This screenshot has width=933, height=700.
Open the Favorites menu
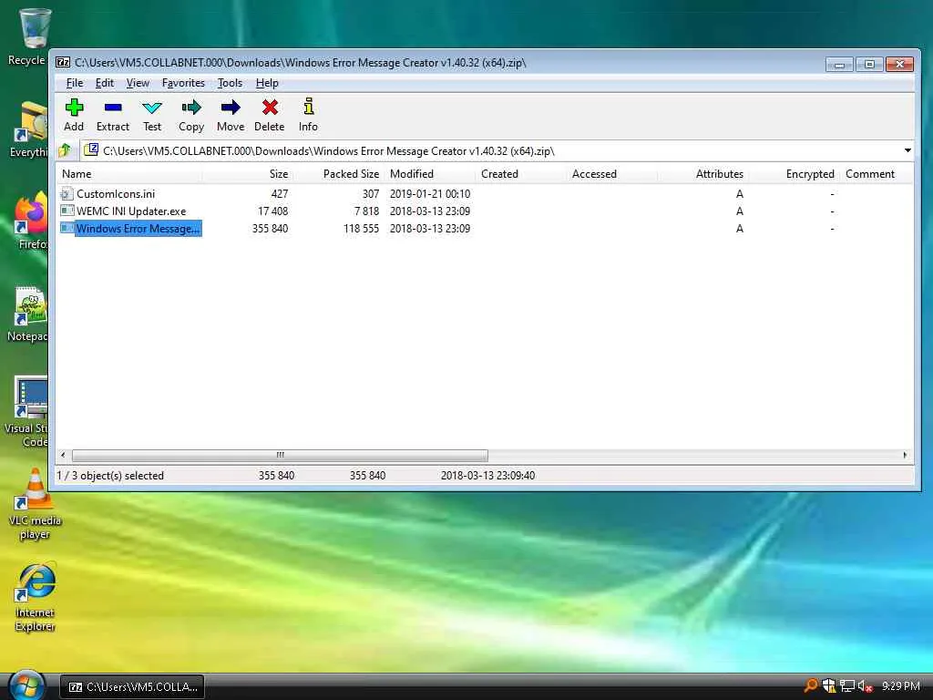pos(183,83)
